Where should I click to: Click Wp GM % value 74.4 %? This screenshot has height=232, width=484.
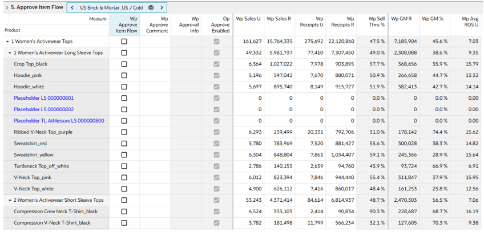click(439, 132)
